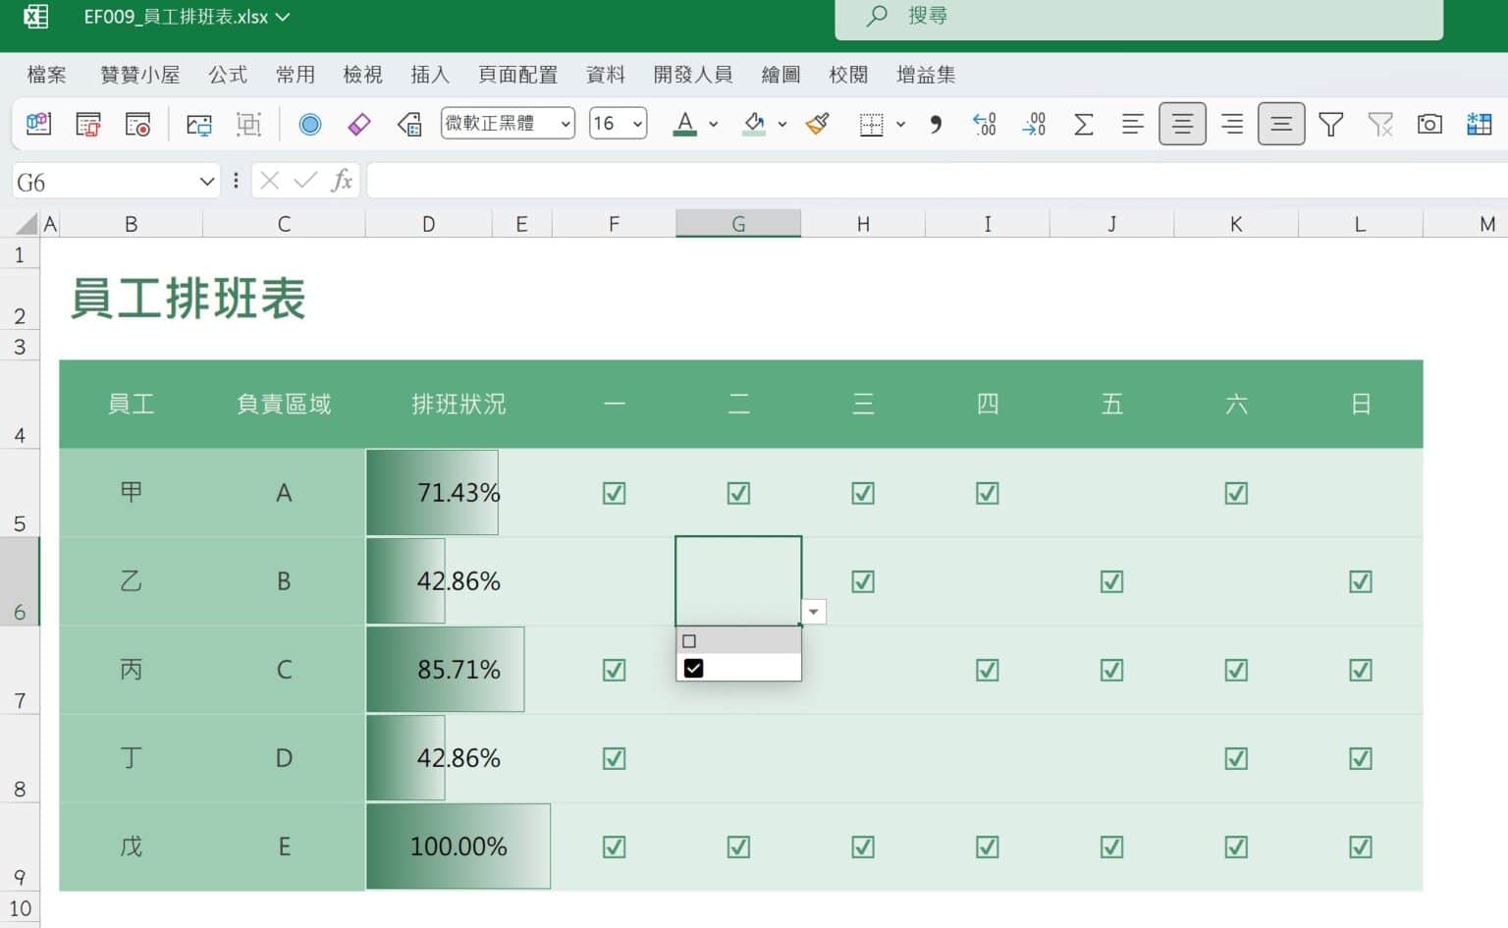This screenshot has height=928, width=1508.
Task: Switch to the 頁面配置 tab
Action: coord(517,75)
